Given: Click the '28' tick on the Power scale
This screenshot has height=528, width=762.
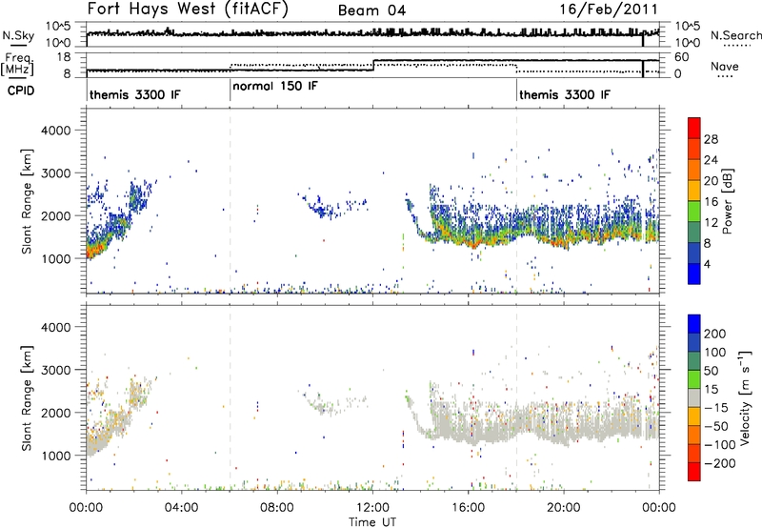Looking at the screenshot, I should (711, 139).
